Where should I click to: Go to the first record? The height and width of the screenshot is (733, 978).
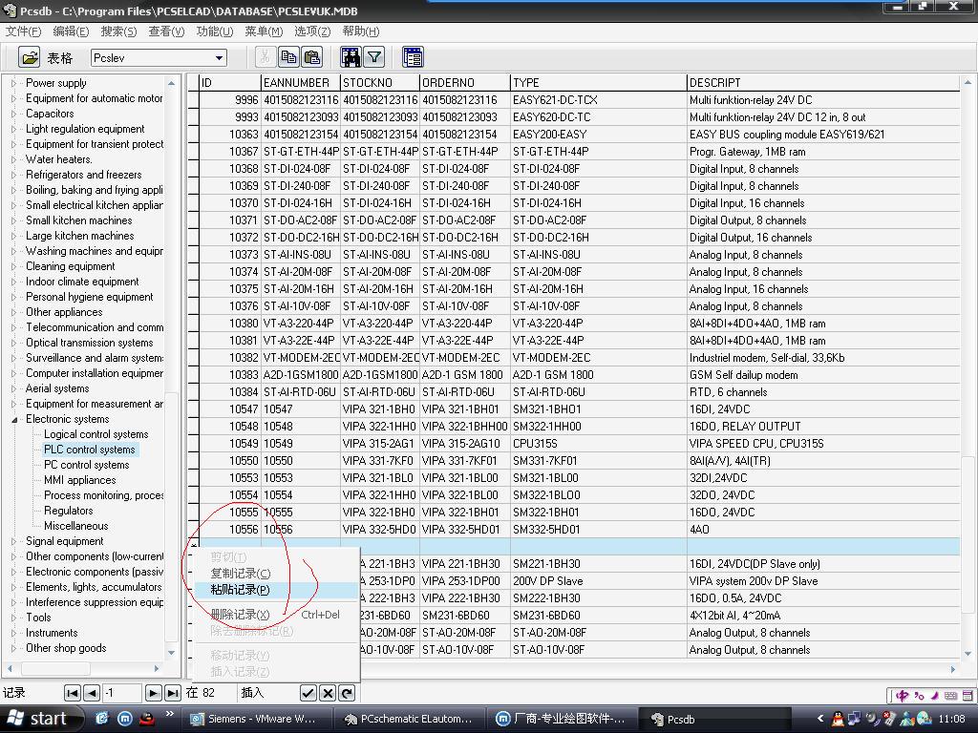(73, 693)
